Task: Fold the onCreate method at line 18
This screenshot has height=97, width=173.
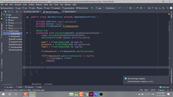Action: tap(31, 33)
